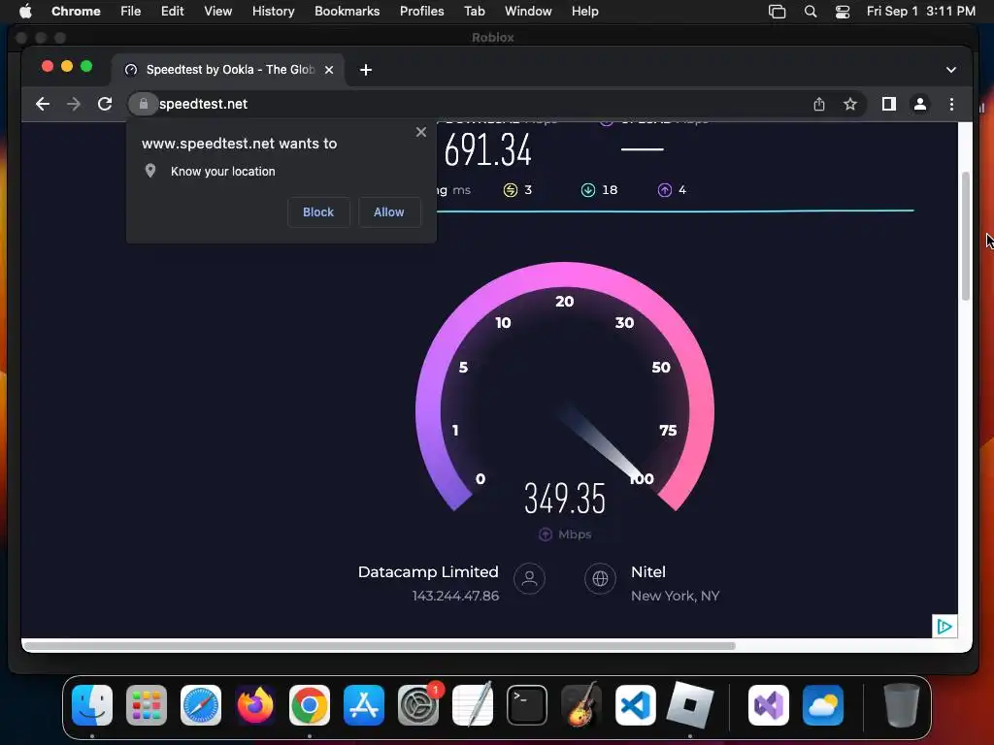
Task: Click the download latency icon showing 18
Action: click(x=588, y=190)
